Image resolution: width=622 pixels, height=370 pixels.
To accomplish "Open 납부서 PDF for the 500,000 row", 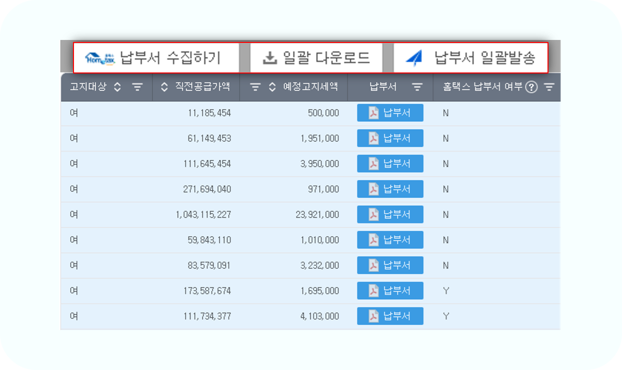I will point(390,113).
